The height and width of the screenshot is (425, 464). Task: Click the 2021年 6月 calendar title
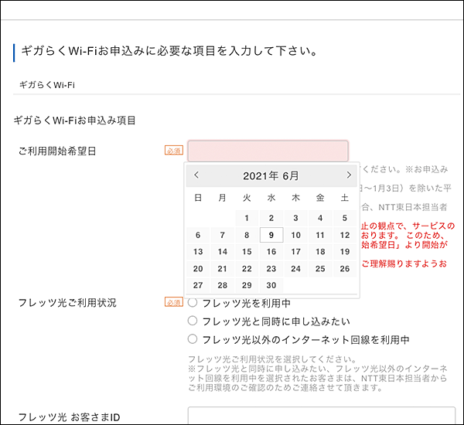pyautogui.click(x=271, y=175)
